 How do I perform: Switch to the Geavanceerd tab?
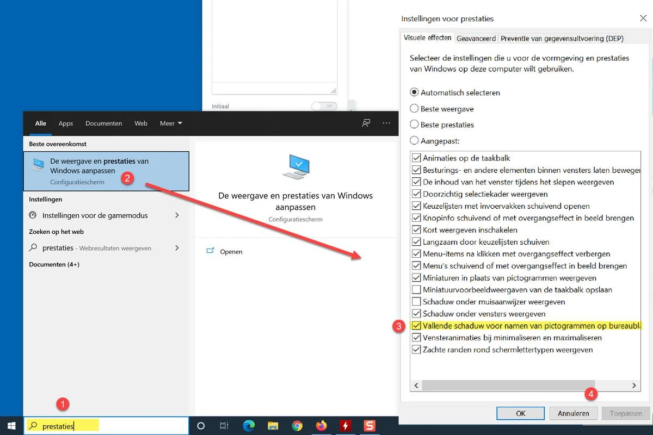click(476, 38)
